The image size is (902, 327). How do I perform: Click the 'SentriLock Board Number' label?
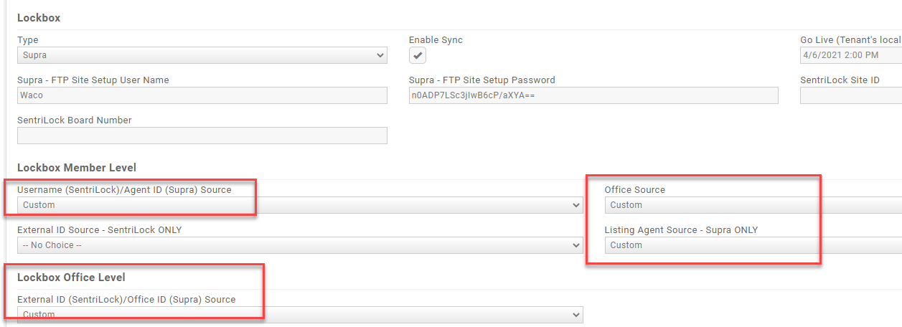click(75, 120)
